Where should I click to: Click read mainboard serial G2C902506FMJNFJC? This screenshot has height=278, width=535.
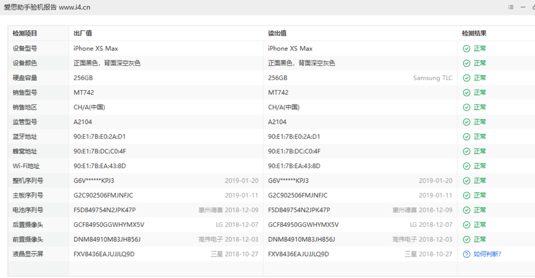[x=298, y=196]
